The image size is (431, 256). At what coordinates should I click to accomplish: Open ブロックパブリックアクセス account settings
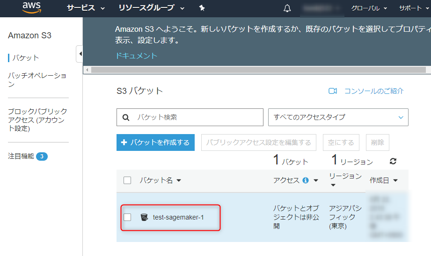pyautogui.click(x=37, y=120)
